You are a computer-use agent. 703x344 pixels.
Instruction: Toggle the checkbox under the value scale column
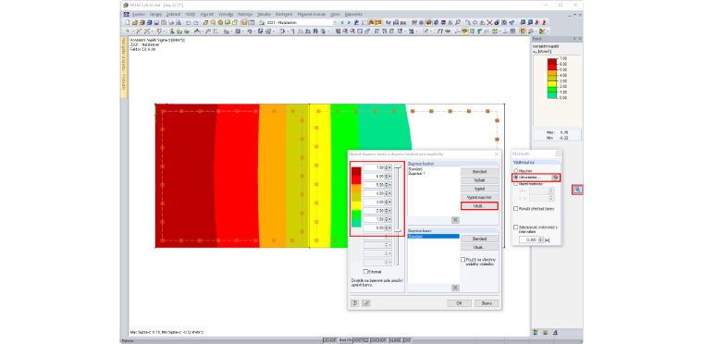coord(365,271)
